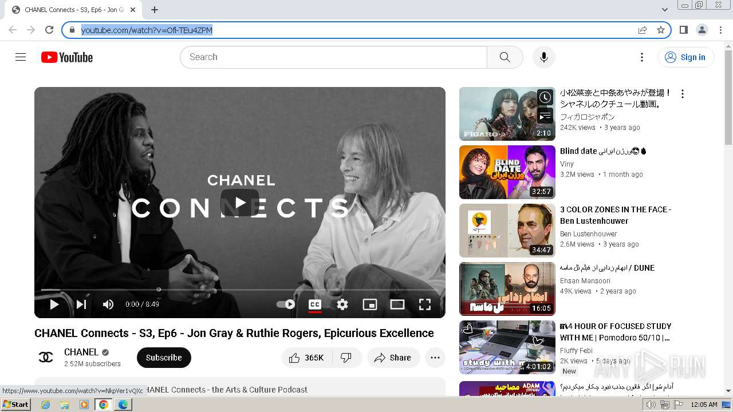This screenshot has width=733, height=412.
Task: Open Microsoft Edge from the taskbar
Action: pos(123,405)
